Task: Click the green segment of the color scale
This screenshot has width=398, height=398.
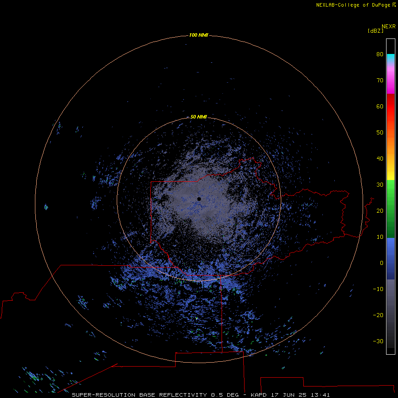Action: tap(390, 209)
